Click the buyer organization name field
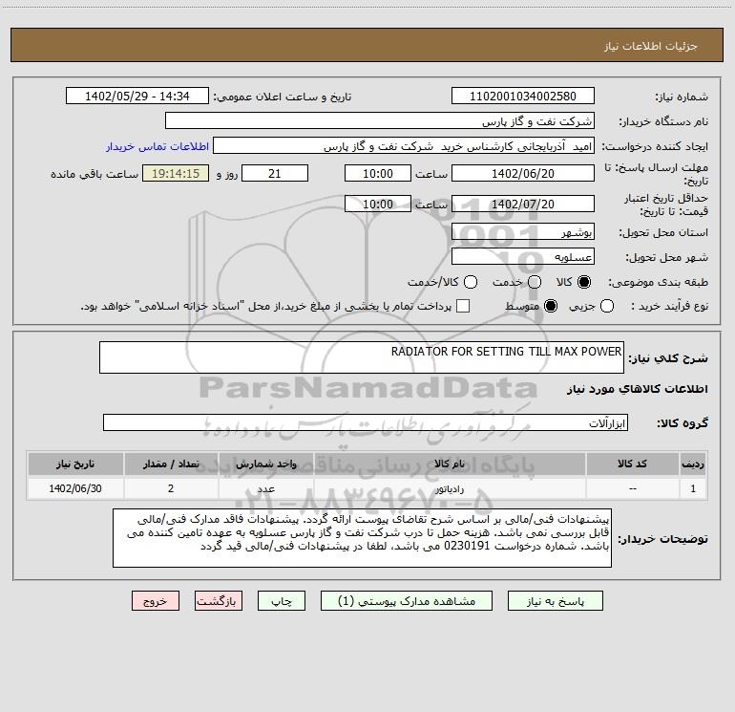This screenshot has height=712, width=735. tap(380, 120)
